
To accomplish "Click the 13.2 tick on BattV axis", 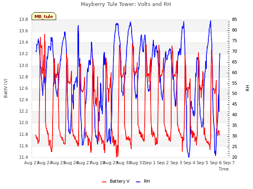I will 24,54.
